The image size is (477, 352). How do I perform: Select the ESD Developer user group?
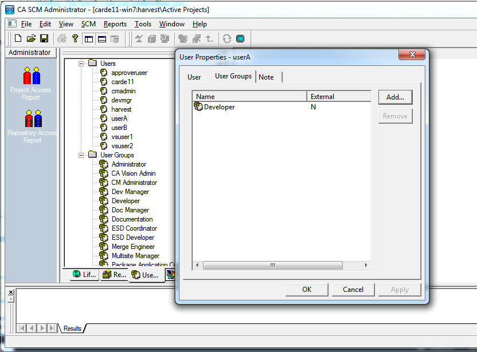(x=133, y=238)
